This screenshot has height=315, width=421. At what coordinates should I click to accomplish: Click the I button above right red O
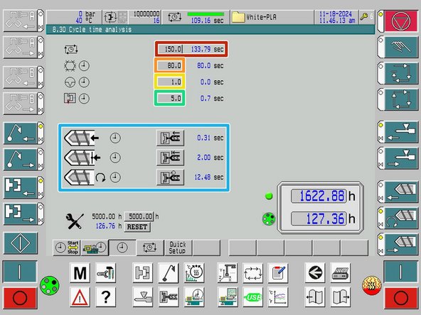401,272
